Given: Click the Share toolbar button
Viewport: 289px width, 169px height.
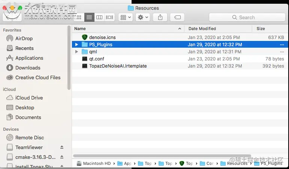Looking at the screenshot, I should (160, 17).
